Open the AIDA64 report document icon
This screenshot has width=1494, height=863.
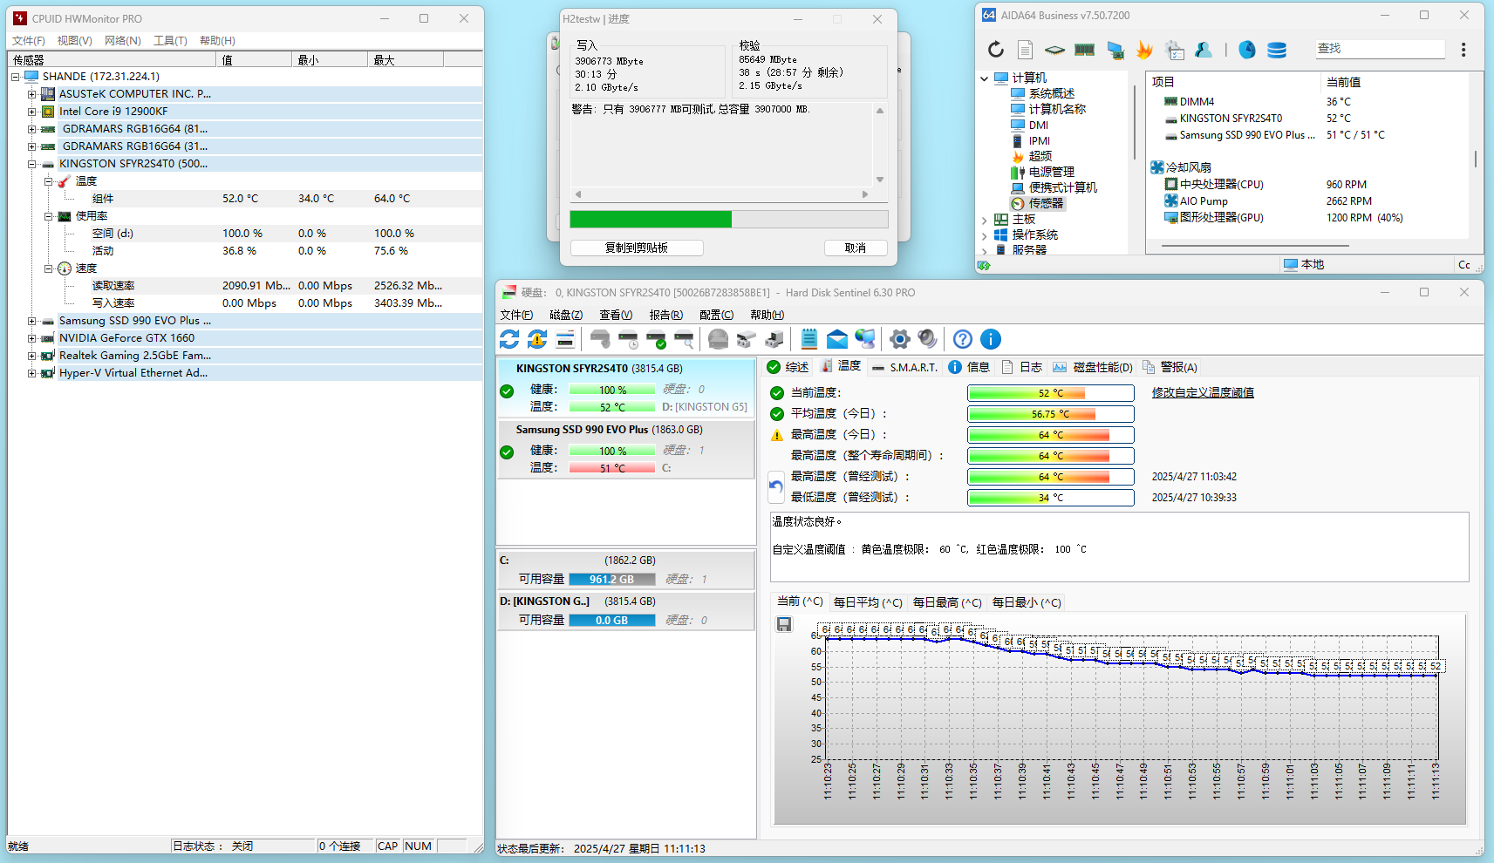[1026, 50]
